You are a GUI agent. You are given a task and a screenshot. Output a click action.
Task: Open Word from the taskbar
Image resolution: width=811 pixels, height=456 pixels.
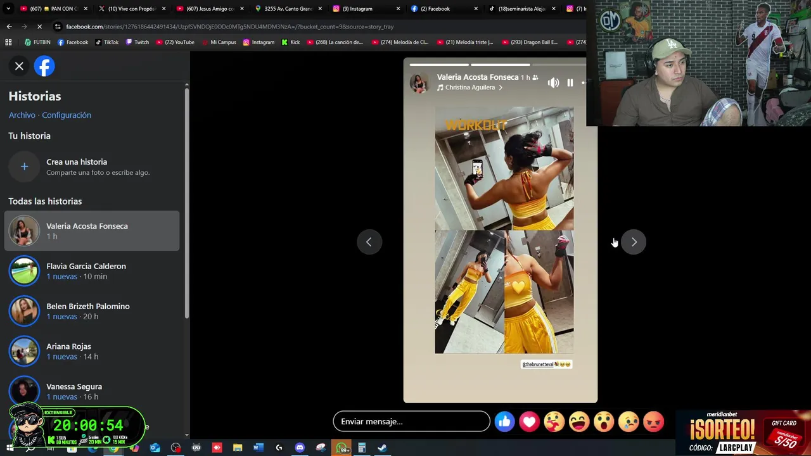[x=258, y=448]
